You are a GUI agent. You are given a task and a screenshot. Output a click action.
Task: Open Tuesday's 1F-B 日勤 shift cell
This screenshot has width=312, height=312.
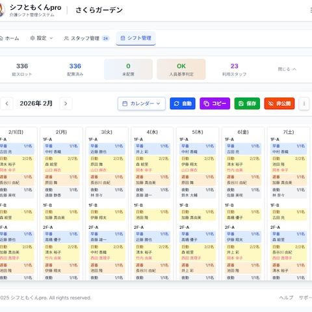(x=107, y=214)
